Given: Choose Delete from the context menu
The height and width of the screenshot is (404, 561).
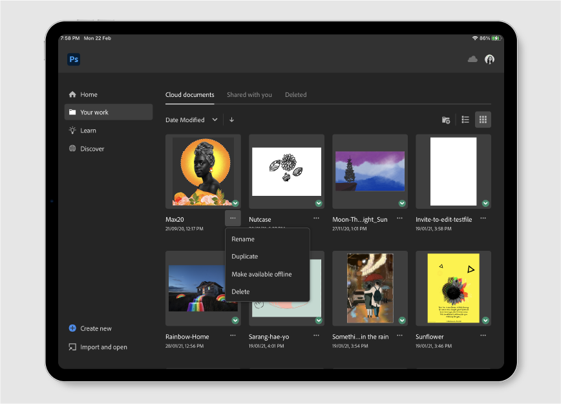Looking at the screenshot, I should point(268,292).
